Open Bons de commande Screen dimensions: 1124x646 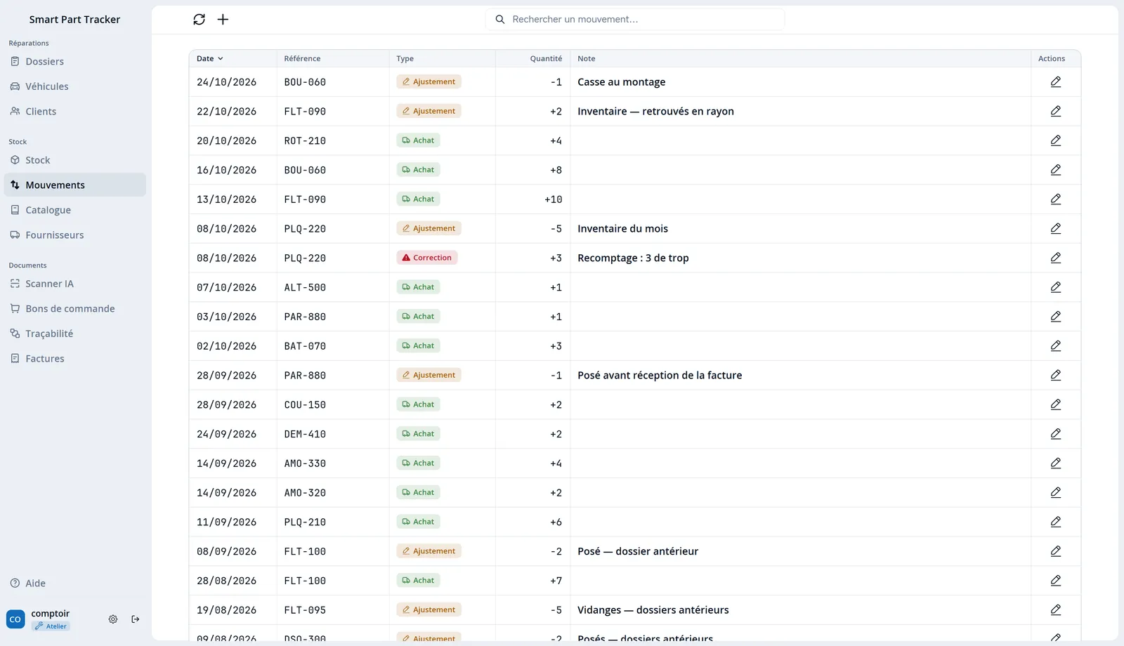click(75, 309)
